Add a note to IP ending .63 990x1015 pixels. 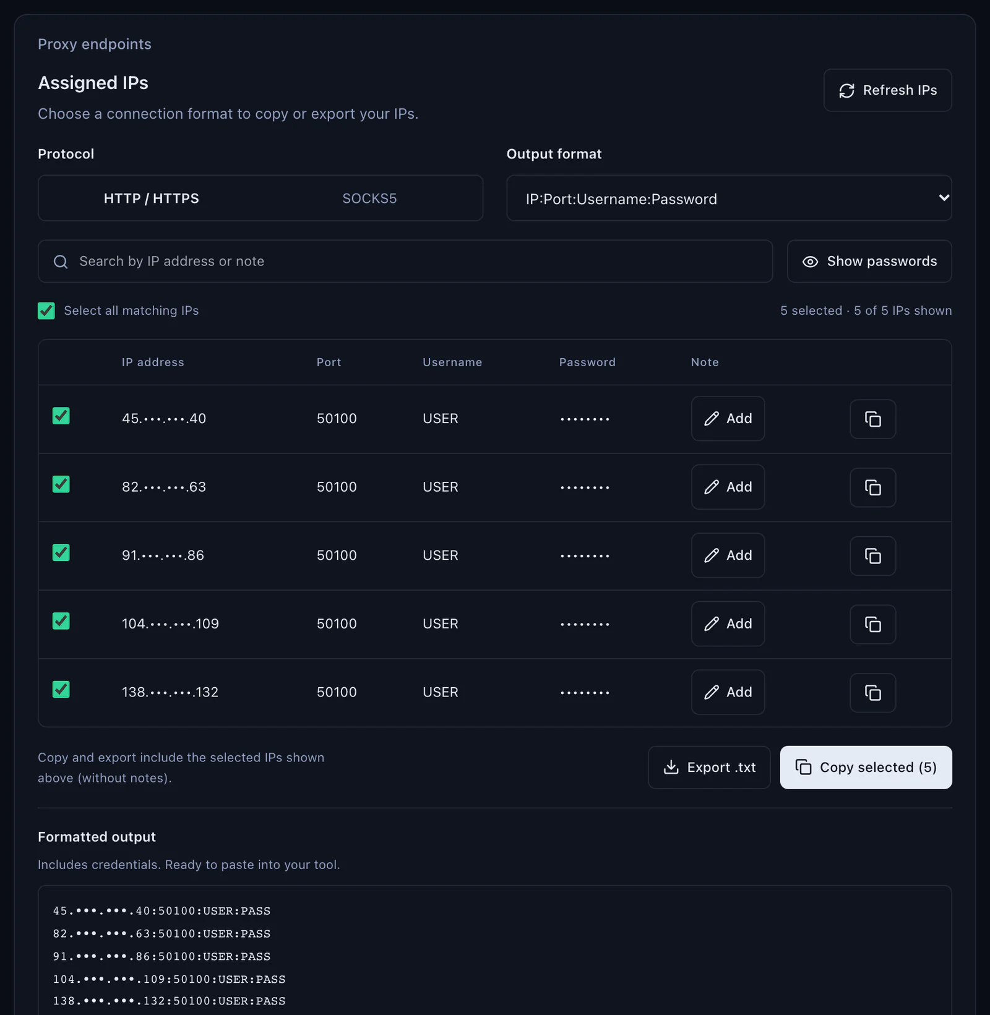728,487
